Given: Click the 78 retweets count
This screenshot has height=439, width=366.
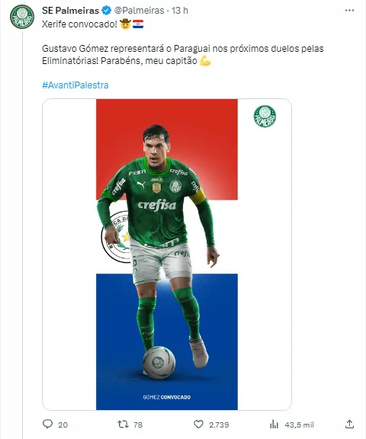Looking at the screenshot, I should click(x=138, y=425).
